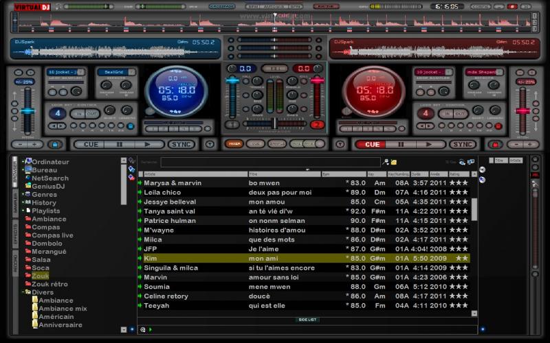Select NetSearch in folder tree

(x=50, y=178)
